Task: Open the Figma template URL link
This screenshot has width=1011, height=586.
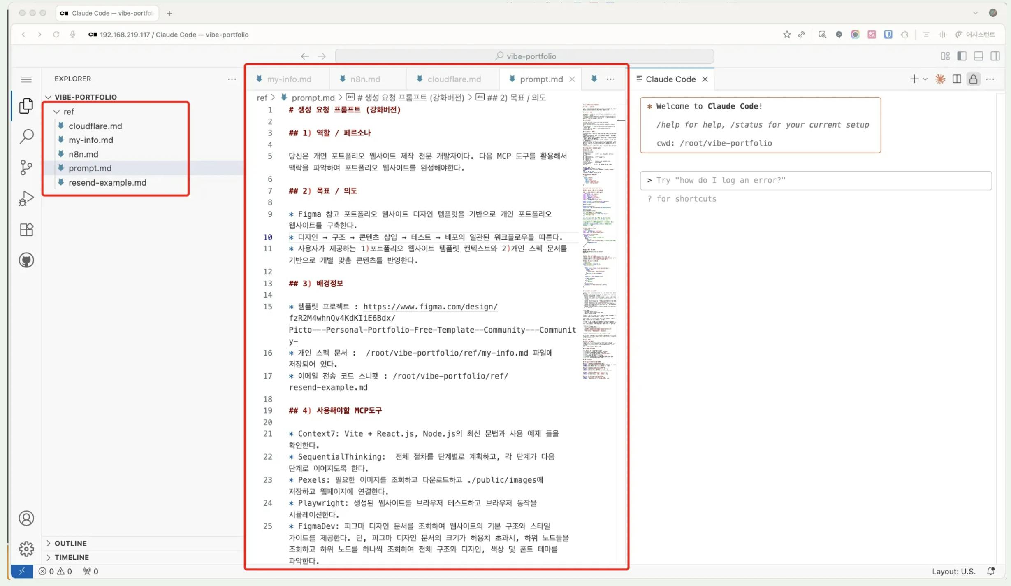Action: click(430, 307)
